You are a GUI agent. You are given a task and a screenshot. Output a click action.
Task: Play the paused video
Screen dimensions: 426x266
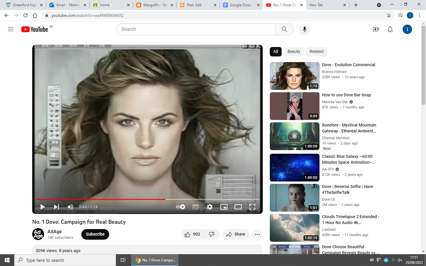[x=43, y=207]
